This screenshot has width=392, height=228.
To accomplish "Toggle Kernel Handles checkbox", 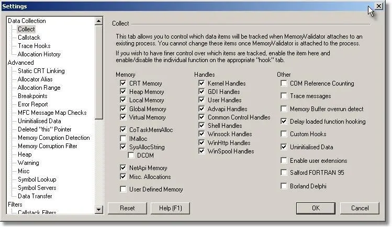I will pos(201,83).
